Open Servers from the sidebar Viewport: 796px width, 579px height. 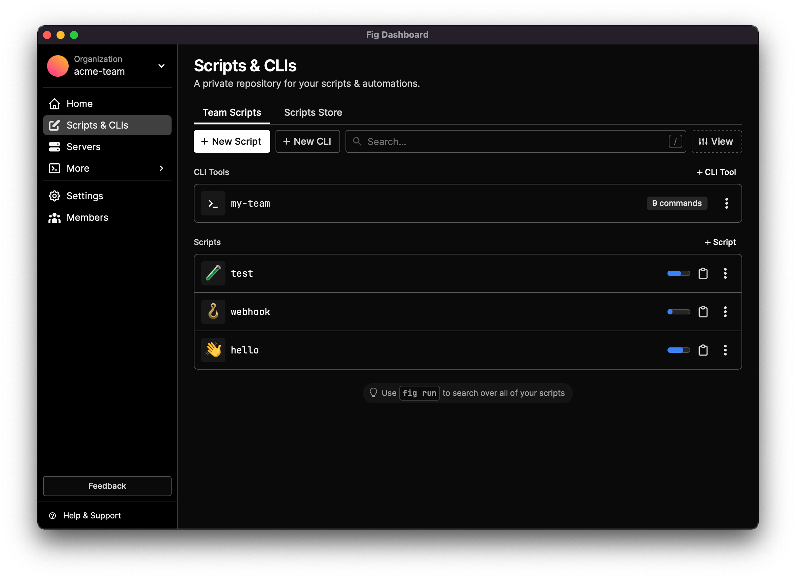83,147
